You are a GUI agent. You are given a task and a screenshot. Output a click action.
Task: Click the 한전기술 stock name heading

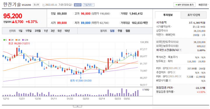coord(12,4)
